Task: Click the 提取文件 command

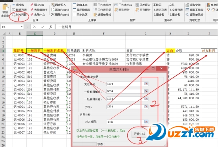Action: 193,5
